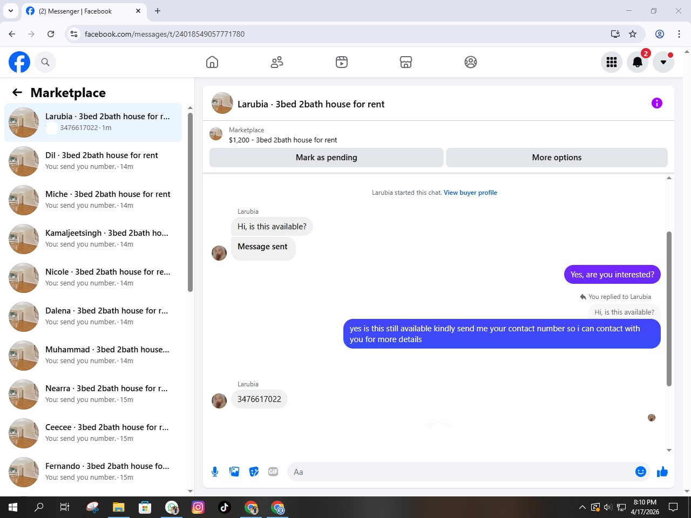Click browser back button

(x=12, y=34)
